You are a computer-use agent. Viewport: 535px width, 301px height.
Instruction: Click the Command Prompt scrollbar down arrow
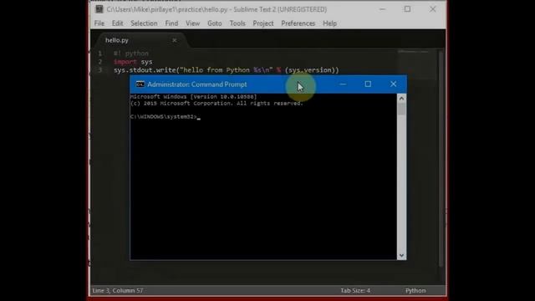(401, 255)
